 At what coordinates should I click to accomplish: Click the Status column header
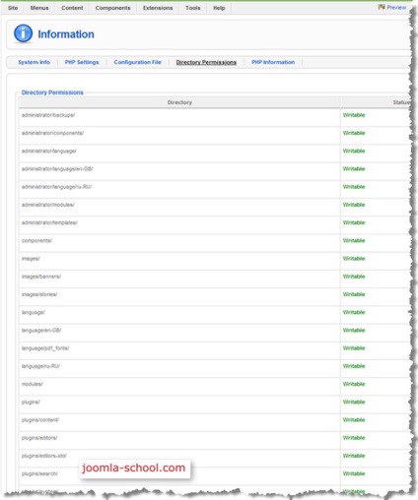(x=401, y=102)
